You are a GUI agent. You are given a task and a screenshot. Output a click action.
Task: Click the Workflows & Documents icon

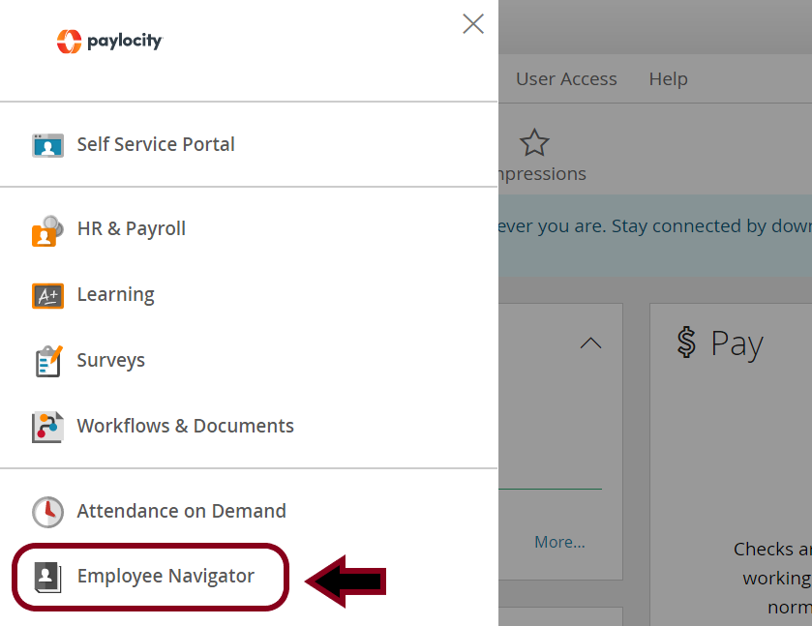click(x=47, y=428)
